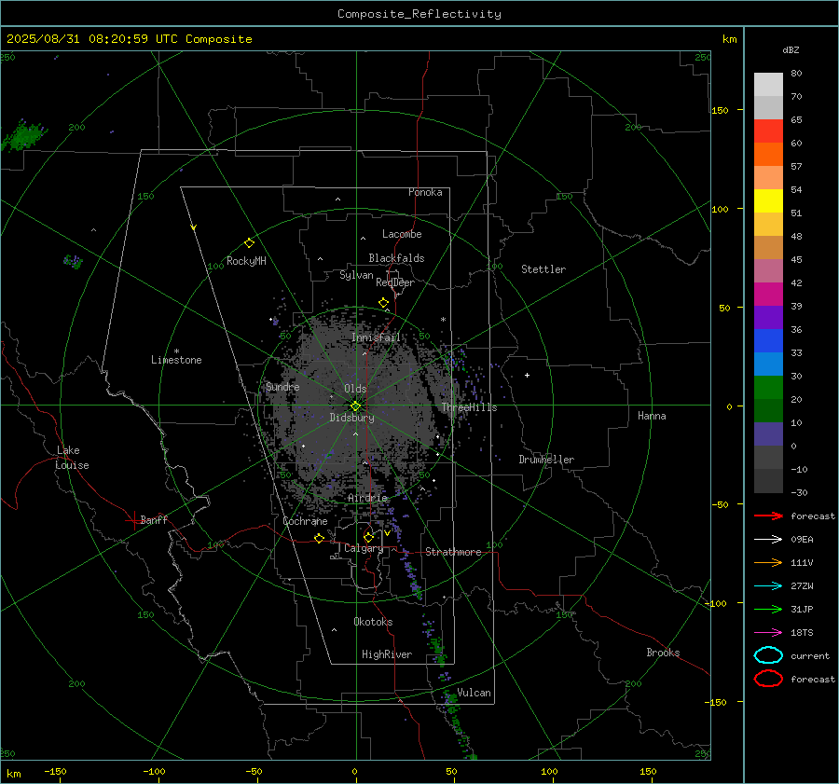The width and height of the screenshot is (839, 784).
Task: Click the red cross marker at Banff
Action: pyautogui.click(x=132, y=520)
